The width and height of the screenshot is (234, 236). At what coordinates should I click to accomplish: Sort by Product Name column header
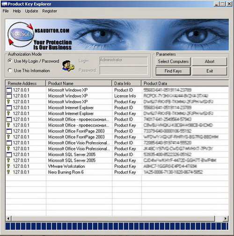point(79,83)
